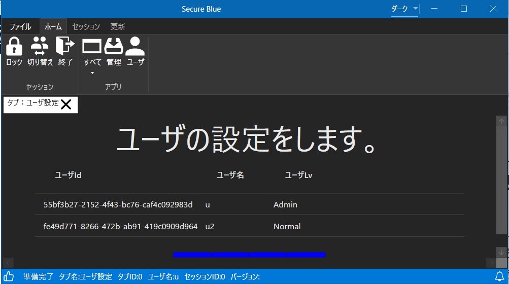509x284 pixels.
Task: Click the ユーザ名:u status entry
Action: coord(163,276)
